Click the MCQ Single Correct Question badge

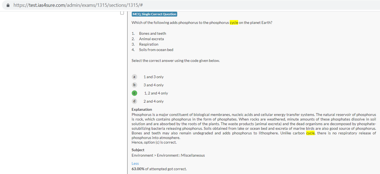(x=154, y=14)
